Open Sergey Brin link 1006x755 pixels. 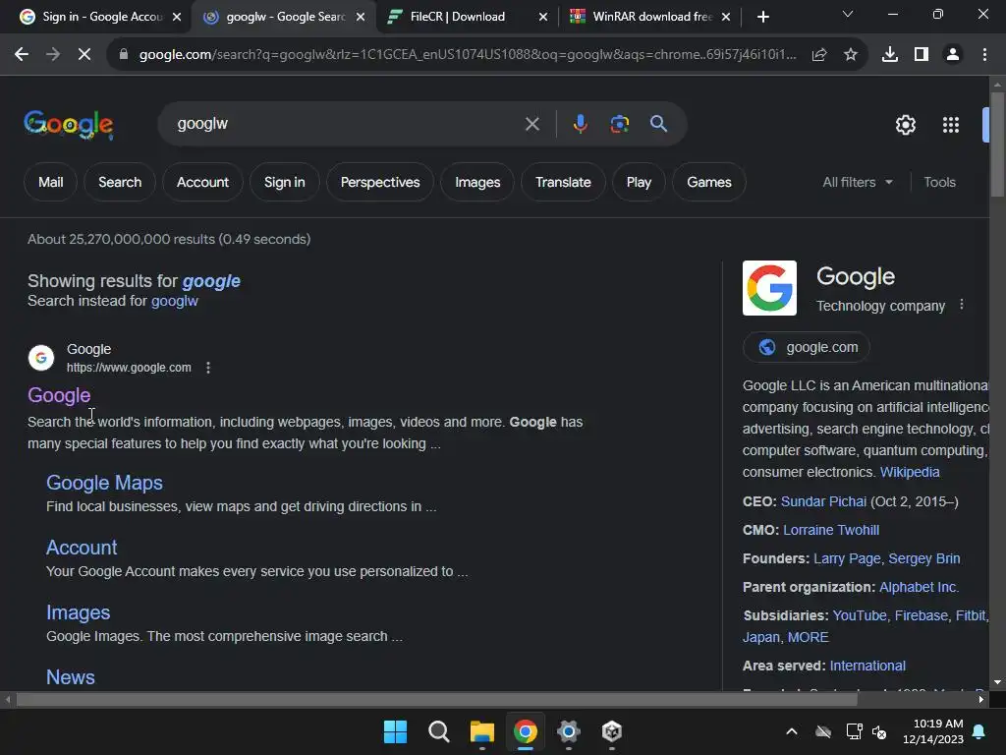click(923, 558)
